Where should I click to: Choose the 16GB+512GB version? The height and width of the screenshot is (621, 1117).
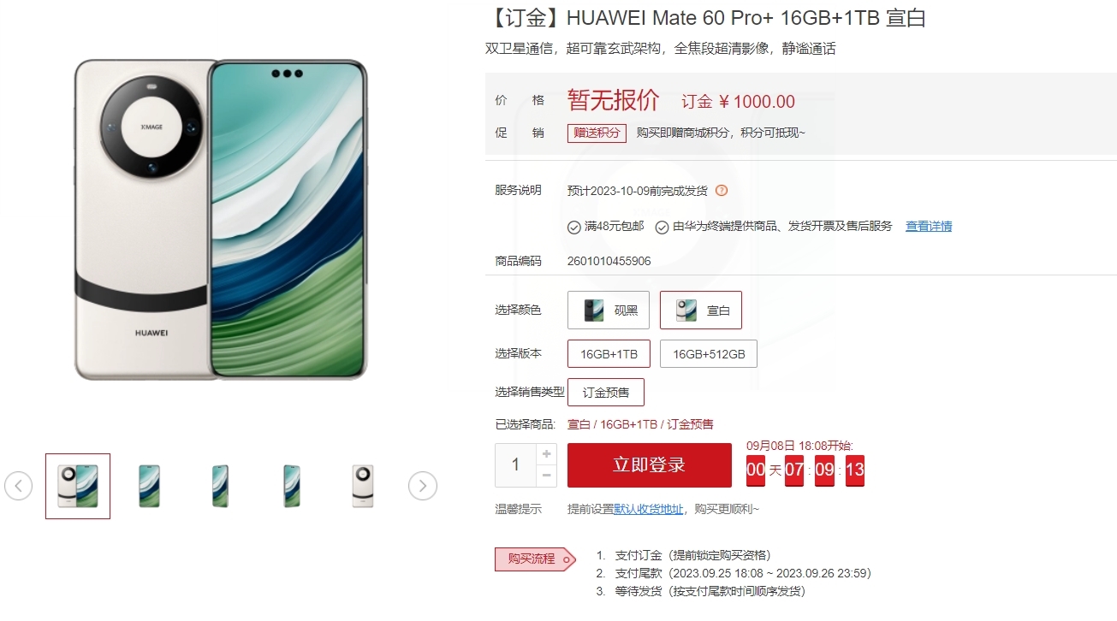click(709, 354)
